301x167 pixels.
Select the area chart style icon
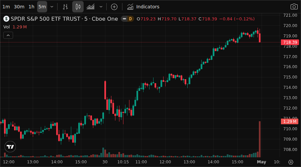click(90, 7)
